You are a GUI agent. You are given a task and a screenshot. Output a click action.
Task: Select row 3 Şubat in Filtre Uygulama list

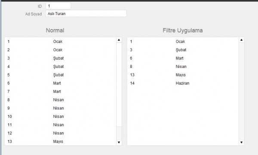coord(183,50)
